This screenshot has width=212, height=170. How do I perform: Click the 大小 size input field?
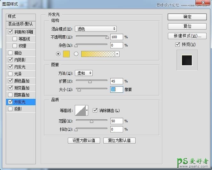[117, 90]
